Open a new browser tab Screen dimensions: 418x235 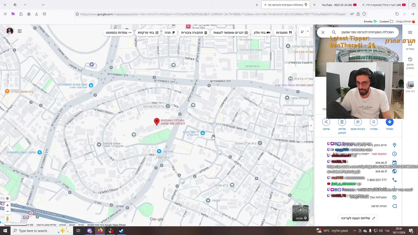coord(257,5)
